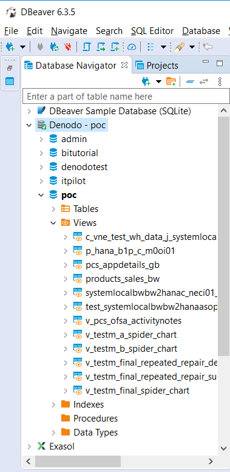This screenshot has width=230, height=472.
Task: Open the Navigate menu
Action: (x=69, y=31)
